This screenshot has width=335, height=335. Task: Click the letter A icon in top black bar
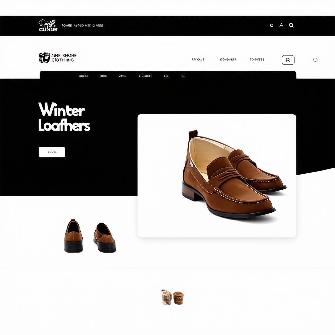tap(281, 25)
